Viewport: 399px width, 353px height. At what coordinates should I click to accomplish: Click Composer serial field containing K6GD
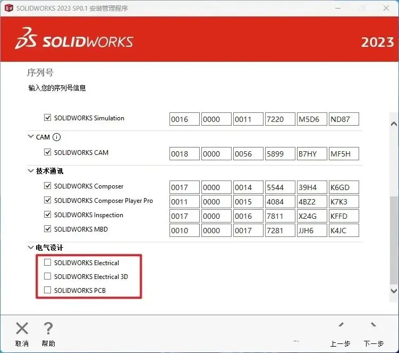344,187
